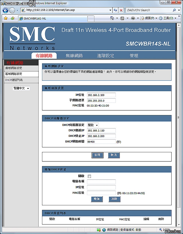Click the browser Back arrow button
Image resolution: width=183 pixels, height=234 pixels.
[x=5, y=10]
